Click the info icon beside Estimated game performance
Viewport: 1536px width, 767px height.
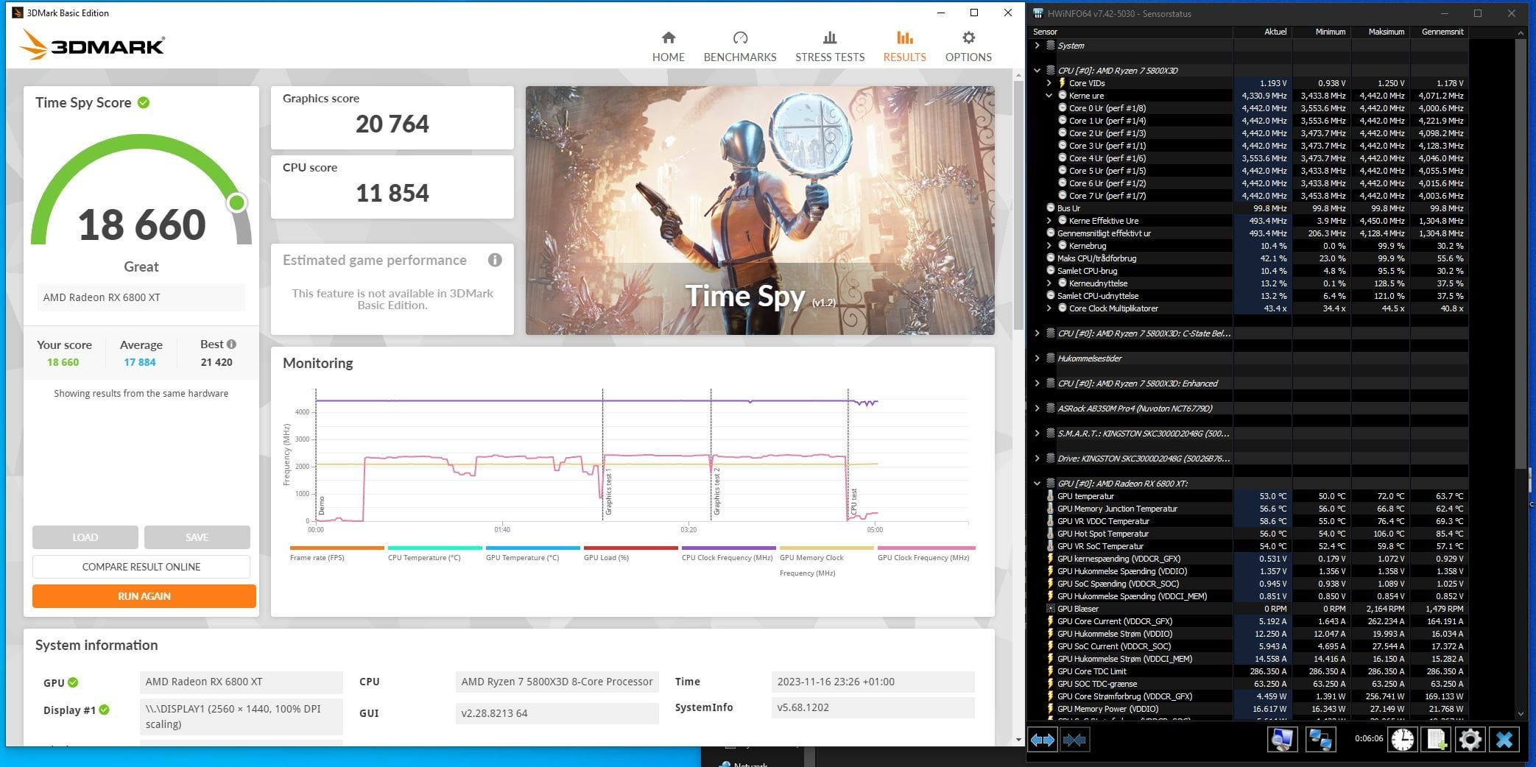(x=495, y=260)
